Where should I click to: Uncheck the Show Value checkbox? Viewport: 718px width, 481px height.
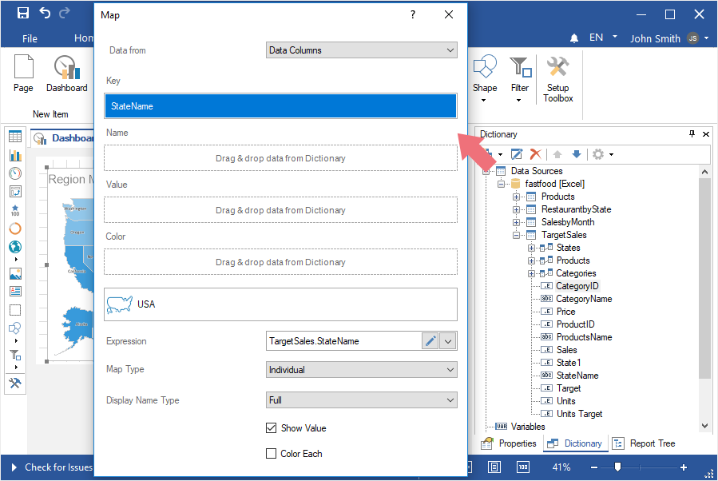(x=271, y=428)
